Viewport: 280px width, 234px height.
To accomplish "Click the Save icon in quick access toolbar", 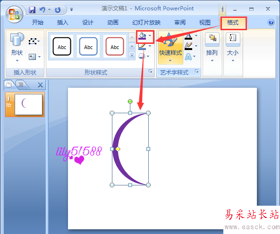I will (32, 10).
